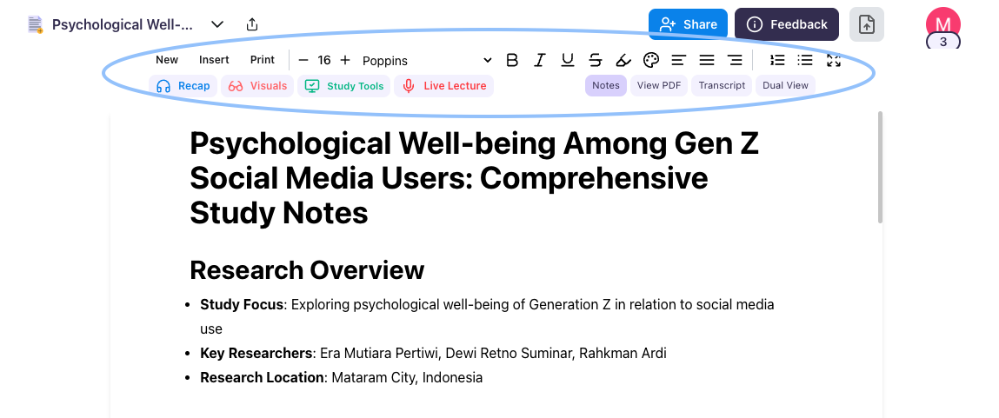Open the Visuals feature
This screenshot has width=999, height=418.
pyautogui.click(x=257, y=85)
